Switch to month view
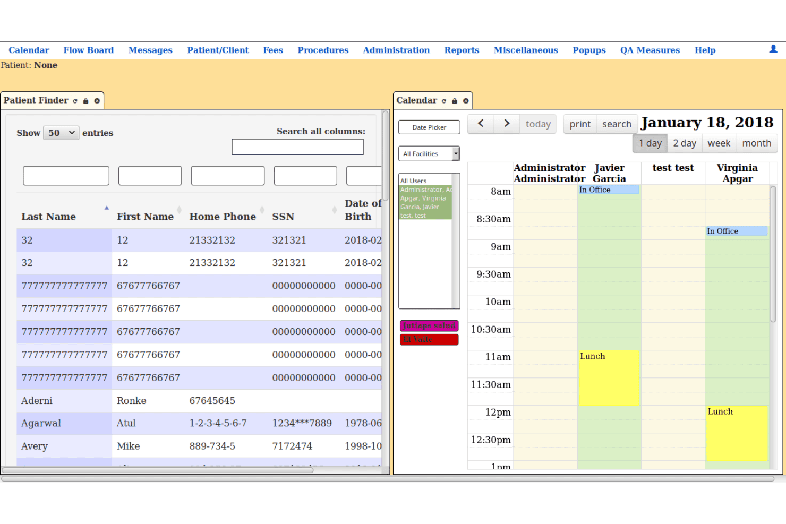The height and width of the screenshot is (524, 786). coord(757,143)
